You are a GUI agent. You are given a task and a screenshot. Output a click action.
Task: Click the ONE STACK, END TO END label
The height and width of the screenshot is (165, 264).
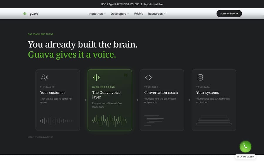click(x=40, y=34)
